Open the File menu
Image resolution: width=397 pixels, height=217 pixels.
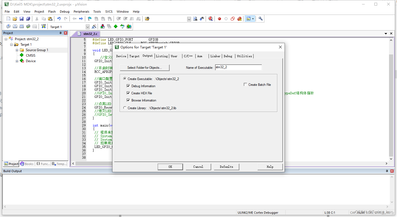pos(7,12)
